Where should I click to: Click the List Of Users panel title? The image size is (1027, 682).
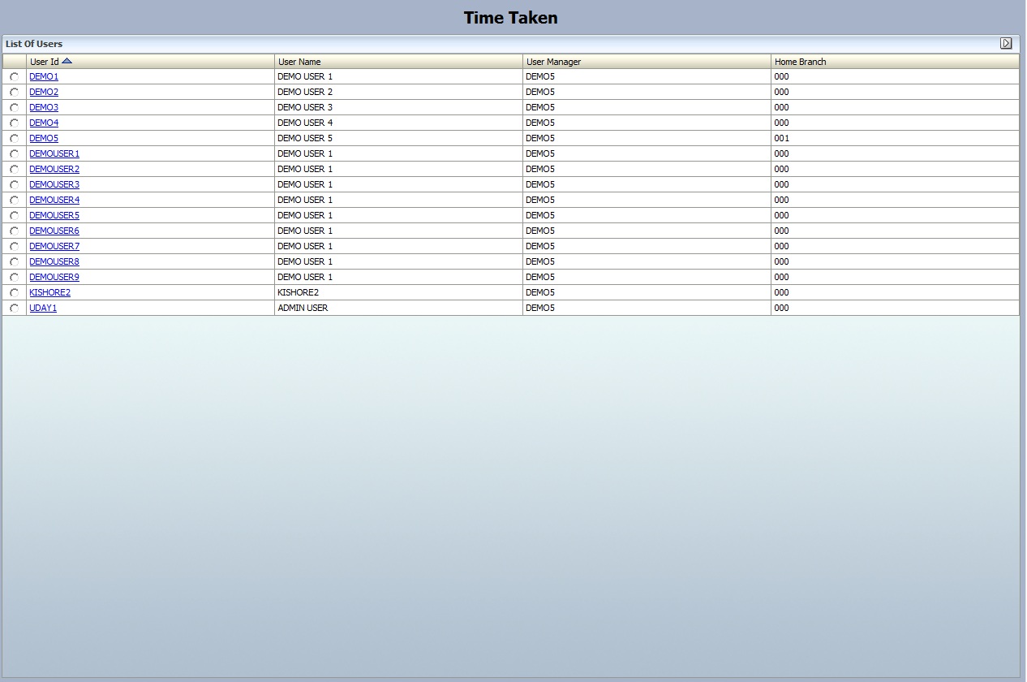(34, 44)
